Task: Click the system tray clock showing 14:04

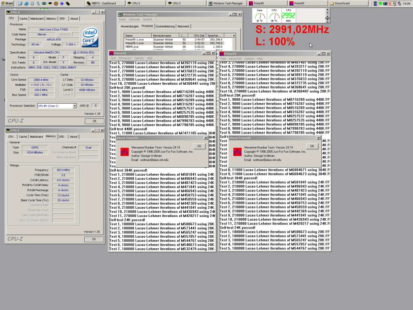Action: point(406,3)
